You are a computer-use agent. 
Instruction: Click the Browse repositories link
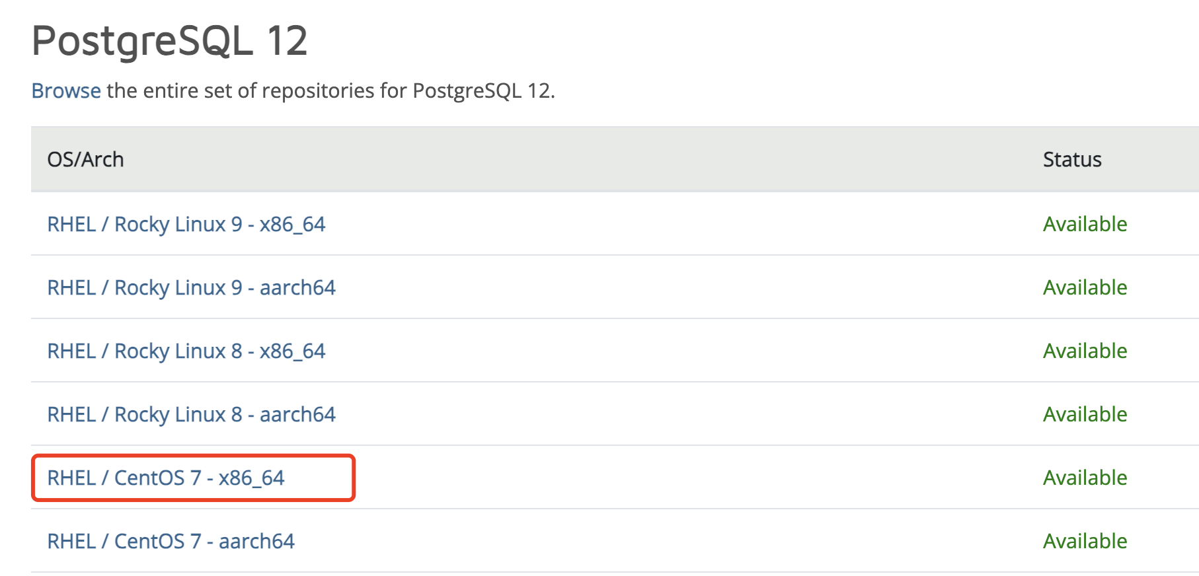tap(66, 90)
